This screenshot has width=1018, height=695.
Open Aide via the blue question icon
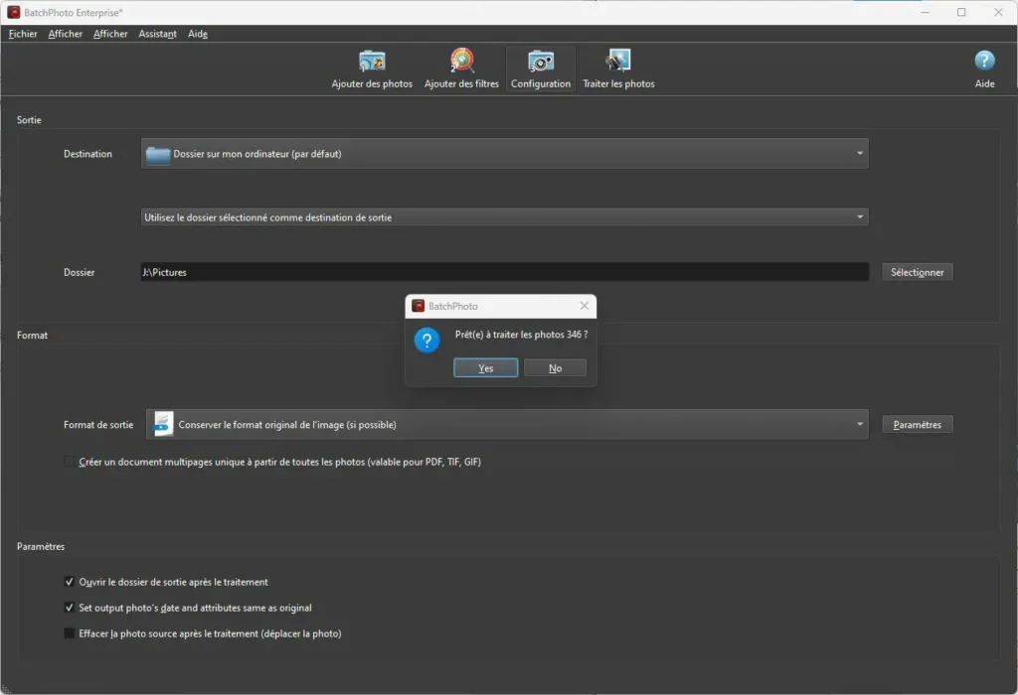(x=984, y=62)
